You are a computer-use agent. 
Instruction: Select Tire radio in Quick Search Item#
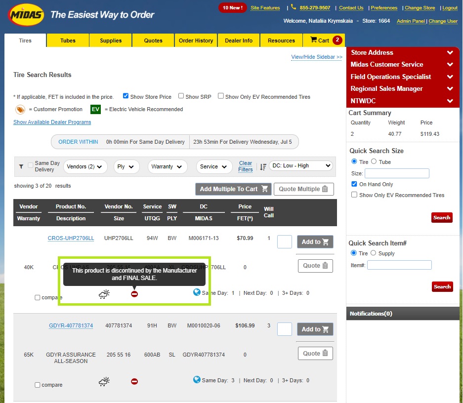tap(353, 253)
